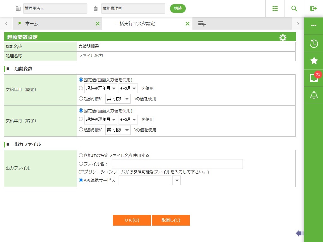Select 起動引数 radio for 支給年月（開始）
This screenshot has width=323, height=242.
81,99
